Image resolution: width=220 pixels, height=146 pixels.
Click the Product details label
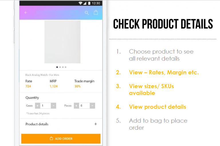point(37,124)
